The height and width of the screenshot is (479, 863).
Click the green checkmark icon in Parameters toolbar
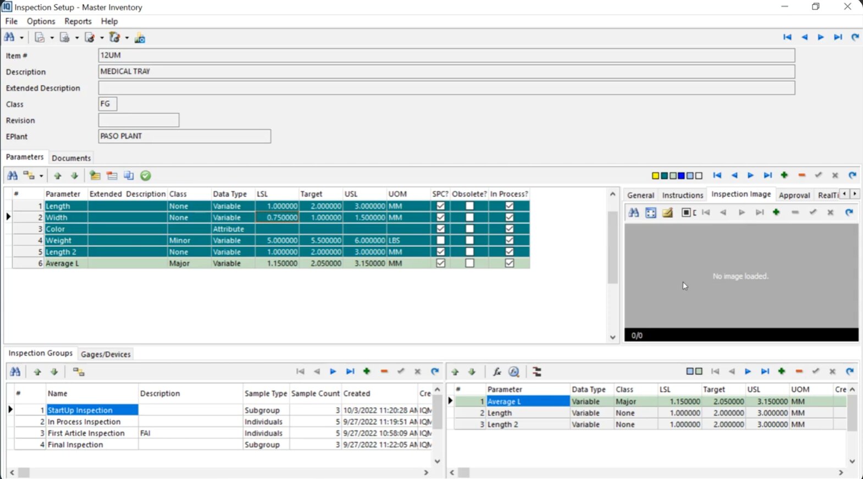[x=146, y=176]
